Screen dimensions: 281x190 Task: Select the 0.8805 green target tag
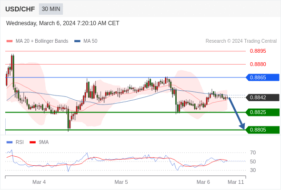click(x=262, y=130)
